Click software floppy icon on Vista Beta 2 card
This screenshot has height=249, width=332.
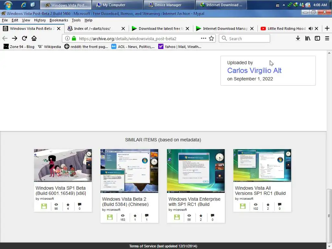point(110,217)
